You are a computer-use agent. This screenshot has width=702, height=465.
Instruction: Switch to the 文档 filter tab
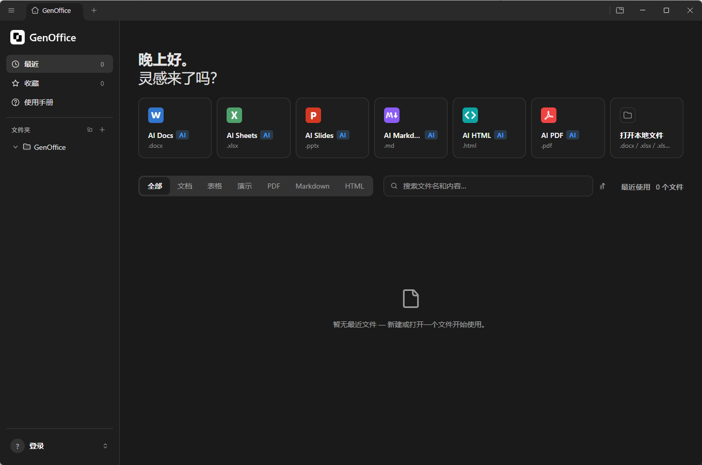coord(185,186)
